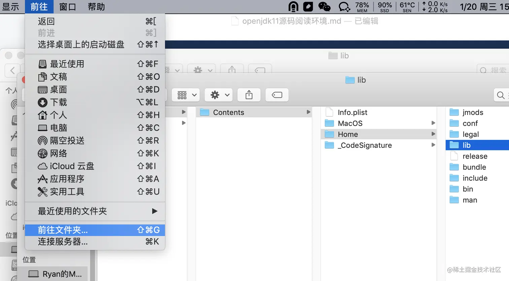Select the Contents folder

254,112
